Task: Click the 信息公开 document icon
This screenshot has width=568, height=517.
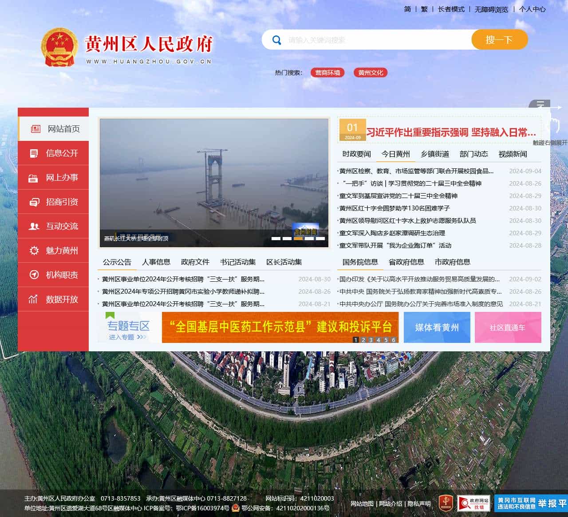Action: pyautogui.click(x=34, y=153)
